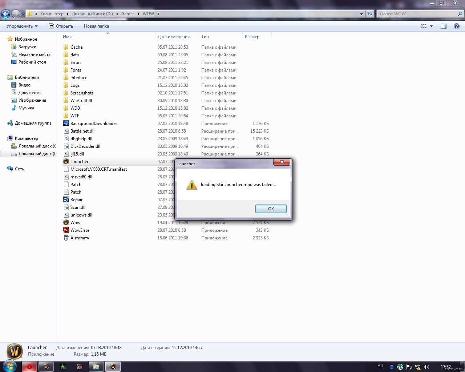Expand the arrow after WOW in breadcrumb

click(x=158, y=14)
